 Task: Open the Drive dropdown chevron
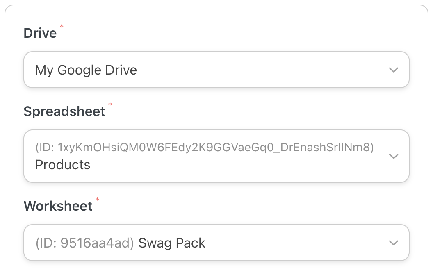(x=393, y=70)
